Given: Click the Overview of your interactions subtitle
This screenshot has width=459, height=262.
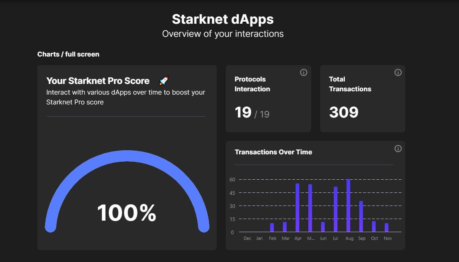Looking at the screenshot, I should (222, 34).
